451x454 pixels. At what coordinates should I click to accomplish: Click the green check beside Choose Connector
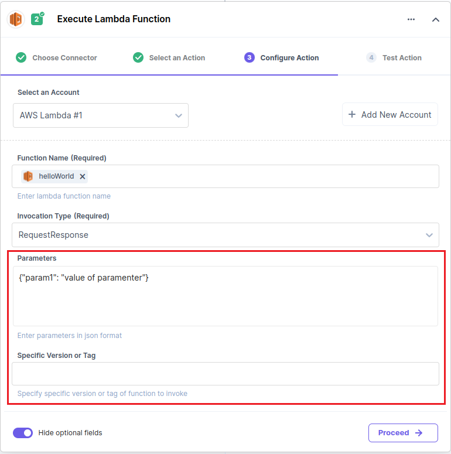pyautogui.click(x=21, y=57)
